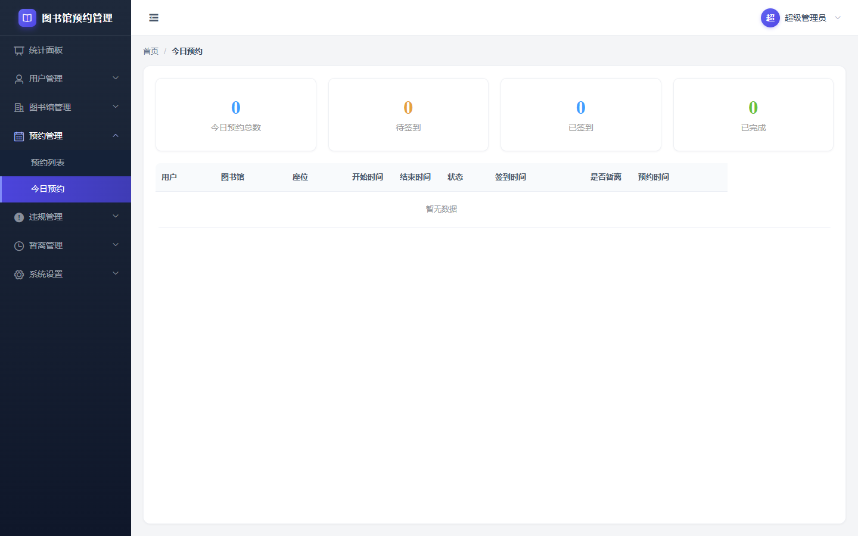Click the 图书馆管理 building icon

click(19, 108)
